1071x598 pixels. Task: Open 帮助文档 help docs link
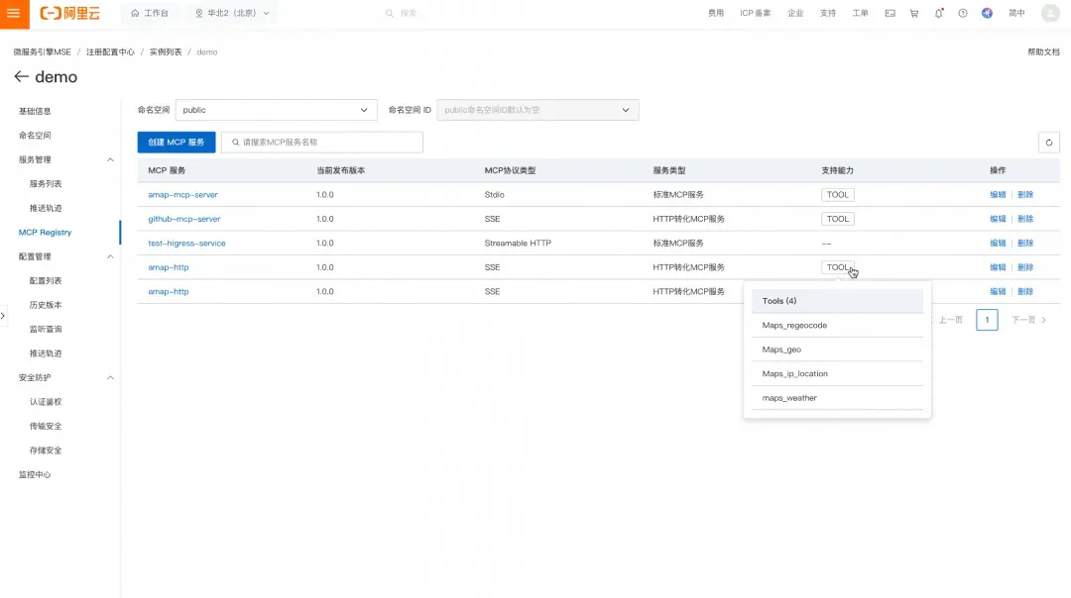1043,51
